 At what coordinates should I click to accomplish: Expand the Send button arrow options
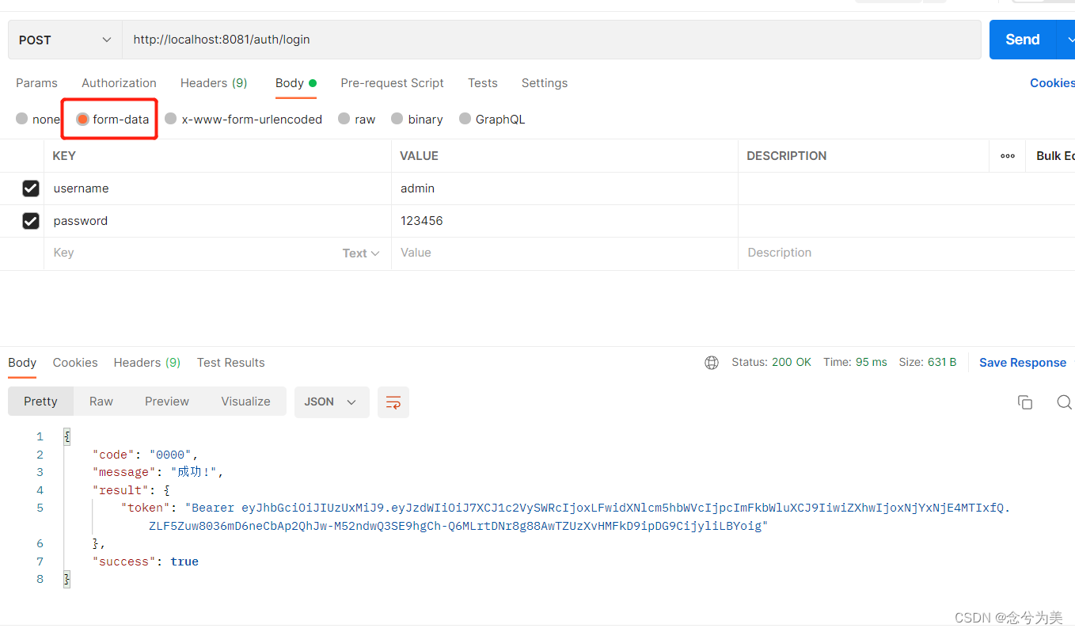pos(1066,40)
